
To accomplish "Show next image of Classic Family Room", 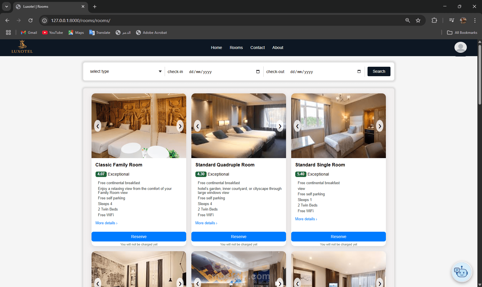I will pos(180,126).
